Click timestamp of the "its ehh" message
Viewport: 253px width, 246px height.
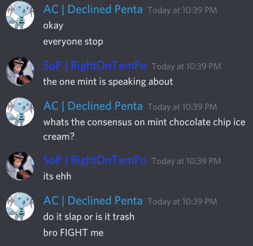[x=186, y=161]
